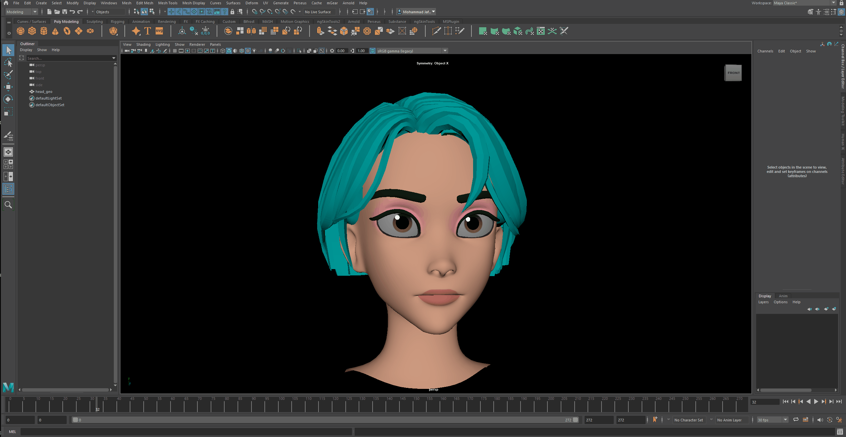Click the Paint Selection tool
Image resolution: width=846 pixels, height=437 pixels.
[8, 75]
